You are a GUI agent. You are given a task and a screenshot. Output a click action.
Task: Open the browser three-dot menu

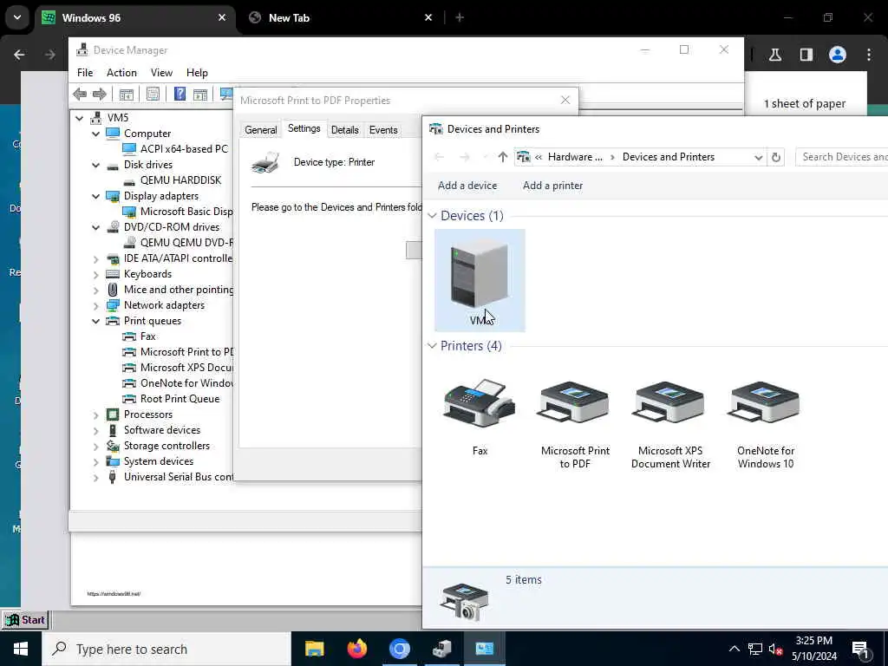[x=869, y=55]
